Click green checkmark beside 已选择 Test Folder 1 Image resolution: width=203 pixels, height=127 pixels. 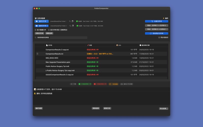click(77, 21)
